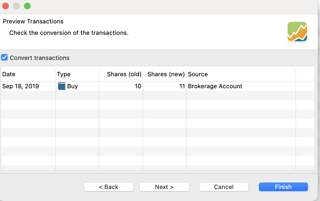Click the Buy text in Type column
The image size is (320, 201).
(x=73, y=86)
